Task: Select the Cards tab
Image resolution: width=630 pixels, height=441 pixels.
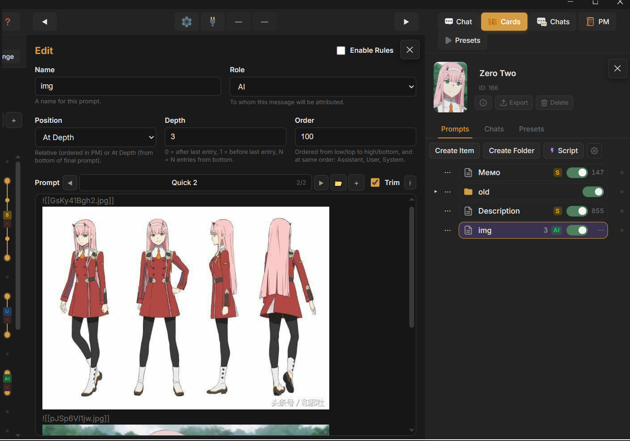Action: tap(504, 22)
